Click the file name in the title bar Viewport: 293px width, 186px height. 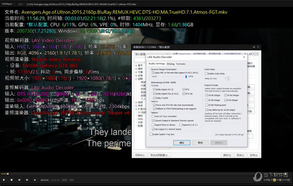(x=81, y=4)
